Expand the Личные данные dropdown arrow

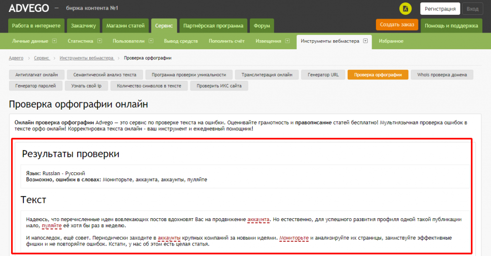pyautogui.click(x=54, y=41)
